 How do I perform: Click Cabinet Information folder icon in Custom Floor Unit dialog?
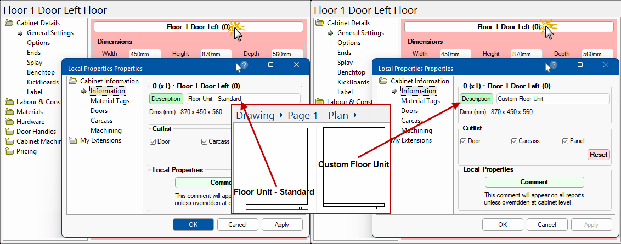383,81
